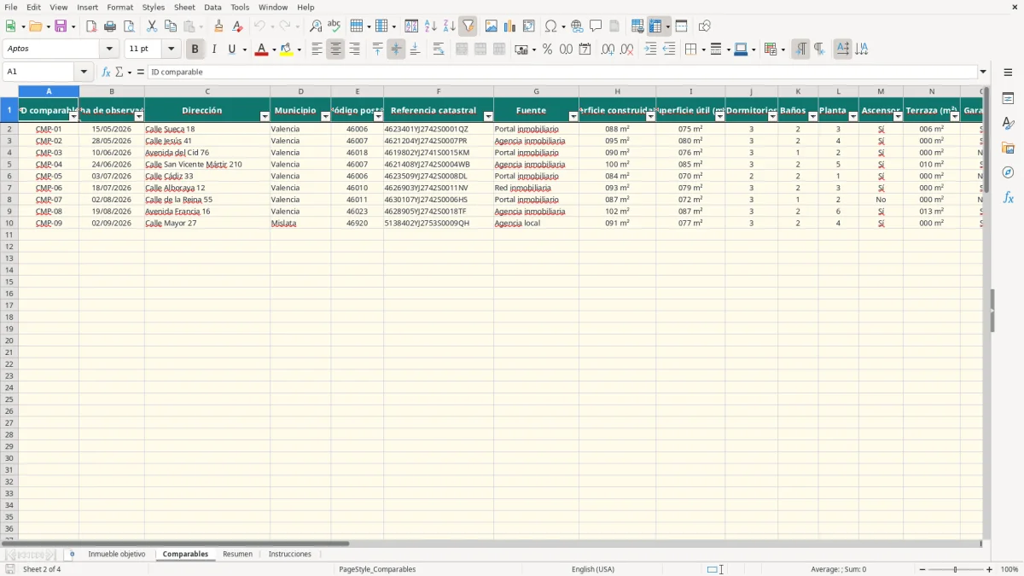Open the font name dropdown
1024x576 pixels.
pyautogui.click(x=109, y=49)
